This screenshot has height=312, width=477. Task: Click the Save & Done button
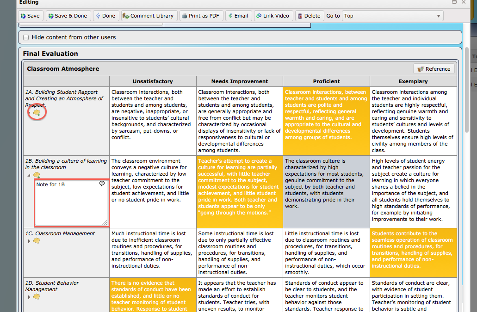tap(68, 16)
